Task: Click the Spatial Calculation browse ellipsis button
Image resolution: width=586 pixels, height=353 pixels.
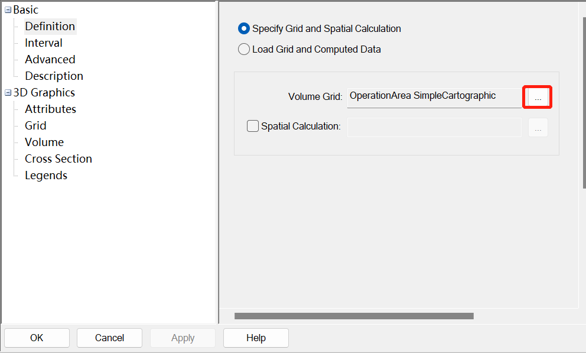Action: click(538, 128)
